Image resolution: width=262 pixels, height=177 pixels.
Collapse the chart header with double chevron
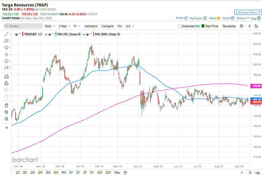[250, 26]
